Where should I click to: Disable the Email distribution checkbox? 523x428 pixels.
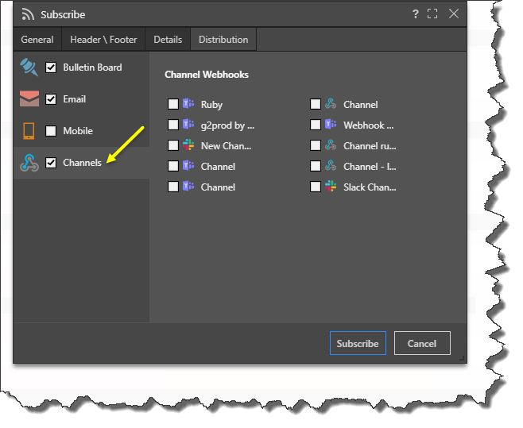click(x=52, y=99)
